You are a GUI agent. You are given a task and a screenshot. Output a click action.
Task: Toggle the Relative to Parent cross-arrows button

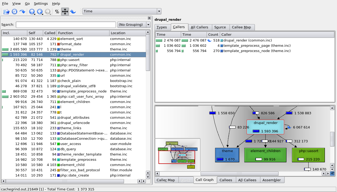point(65,12)
